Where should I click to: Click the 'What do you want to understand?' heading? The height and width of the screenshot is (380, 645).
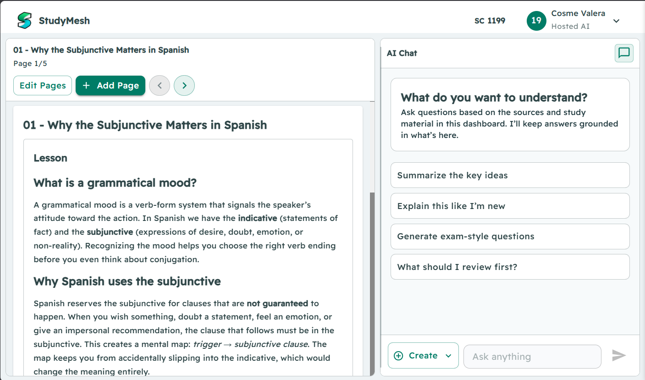[494, 98]
